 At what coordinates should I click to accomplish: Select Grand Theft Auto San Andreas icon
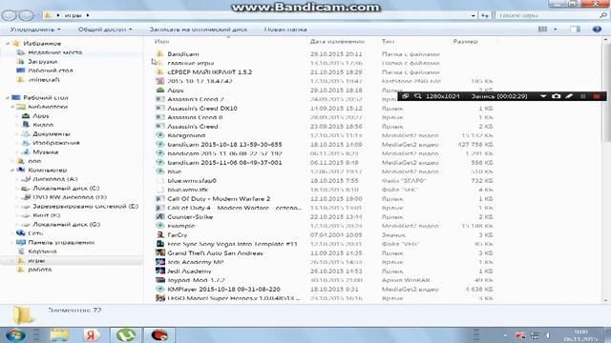pyautogui.click(x=159, y=252)
